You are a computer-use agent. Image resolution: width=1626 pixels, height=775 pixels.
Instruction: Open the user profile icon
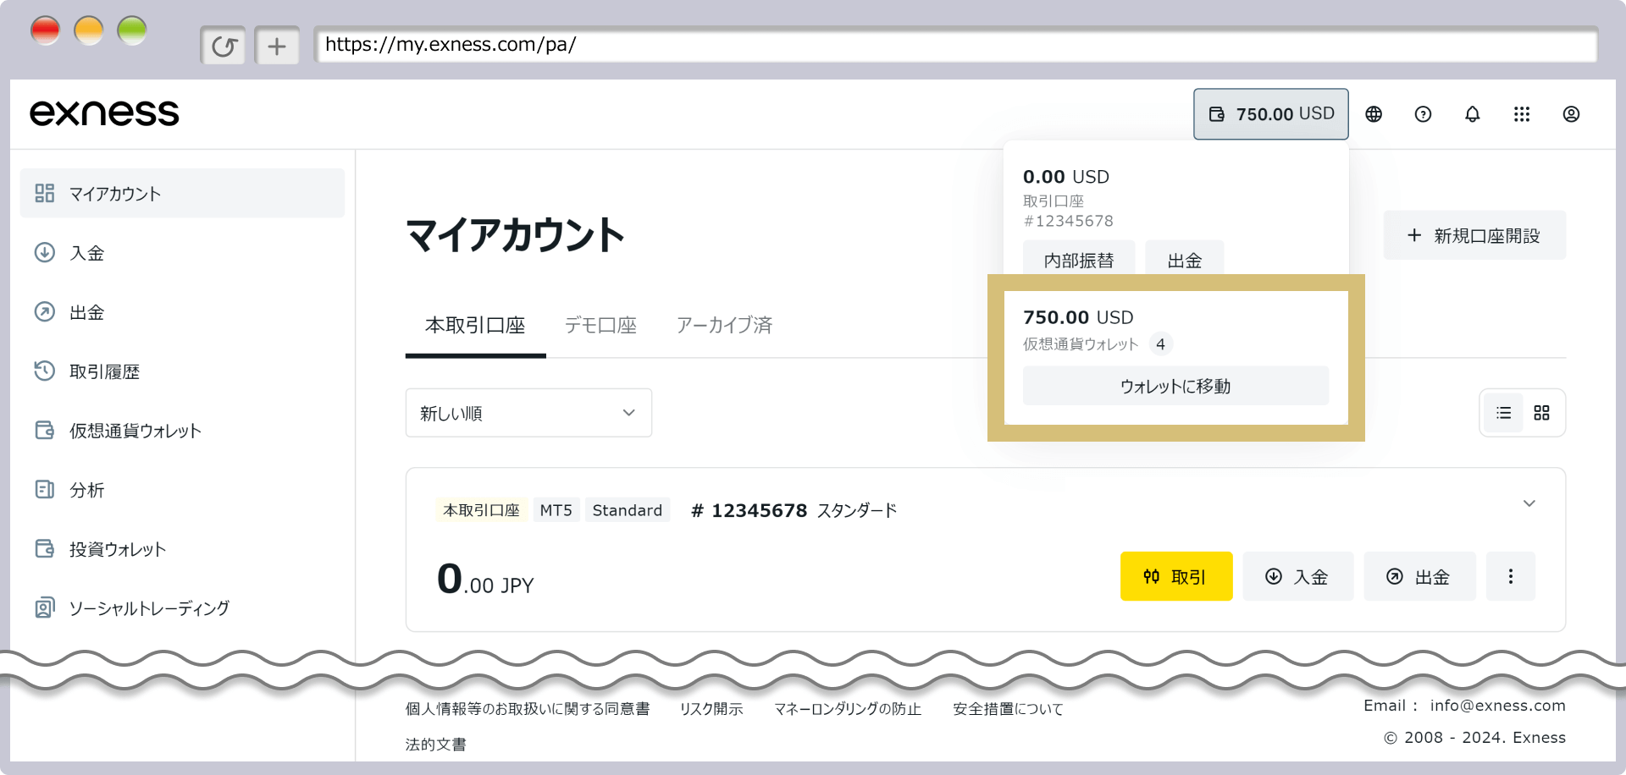pyautogui.click(x=1571, y=114)
